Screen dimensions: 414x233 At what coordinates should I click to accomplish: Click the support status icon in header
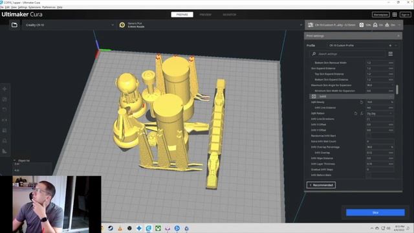coord(375,25)
